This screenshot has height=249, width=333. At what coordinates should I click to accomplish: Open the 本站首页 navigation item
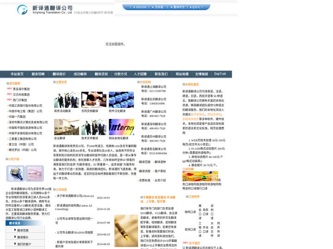click(17, 74)
